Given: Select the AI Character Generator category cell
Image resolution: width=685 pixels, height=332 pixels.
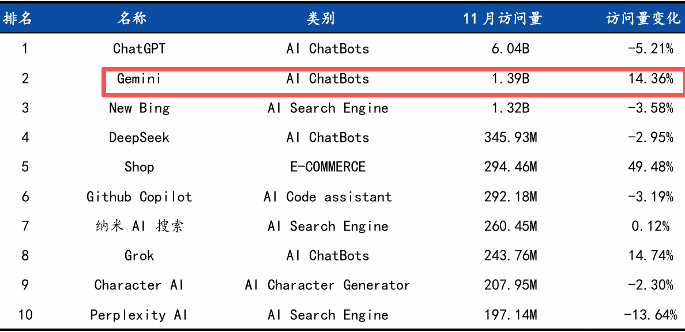Looking at the screenshot, I should pos(328,285).
